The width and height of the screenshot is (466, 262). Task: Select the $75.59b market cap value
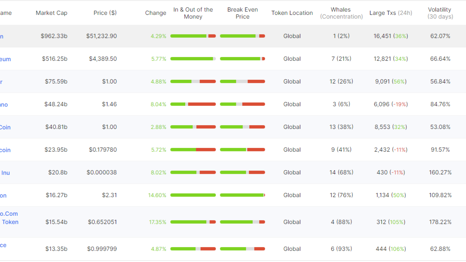[56, 82]
